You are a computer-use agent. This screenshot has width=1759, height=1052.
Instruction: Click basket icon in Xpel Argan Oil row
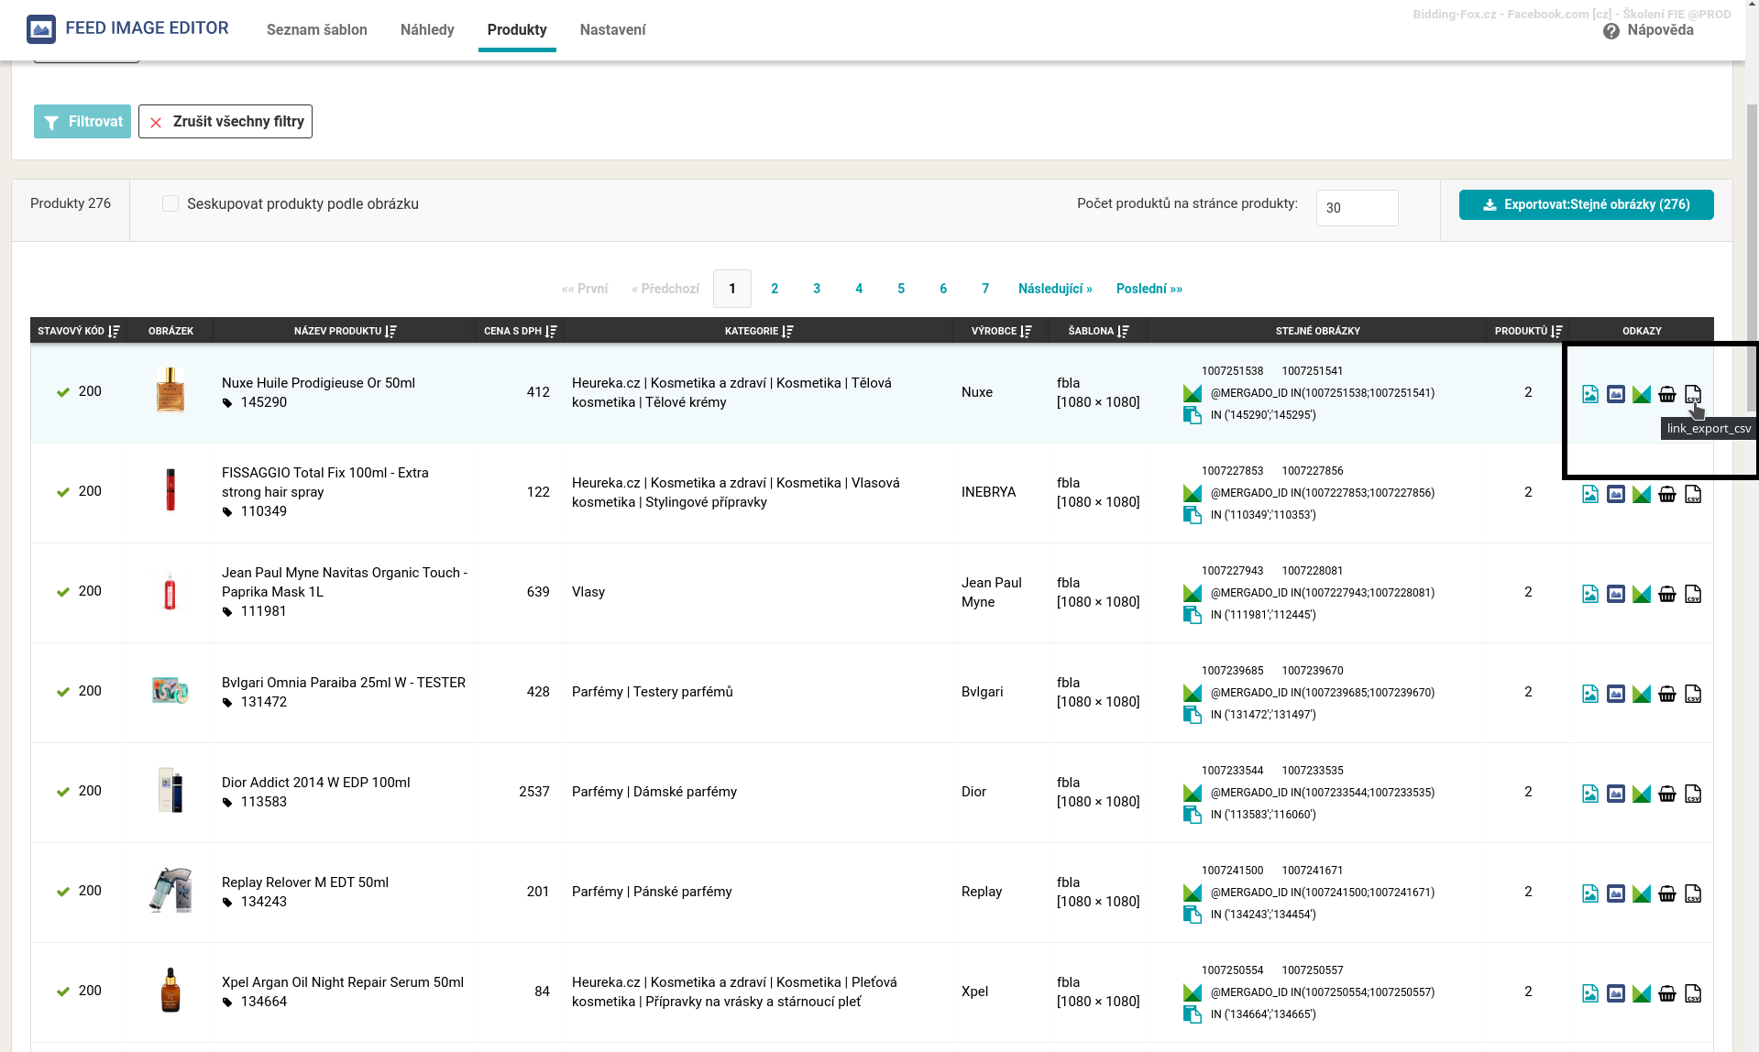click(x=1667, y=993)
